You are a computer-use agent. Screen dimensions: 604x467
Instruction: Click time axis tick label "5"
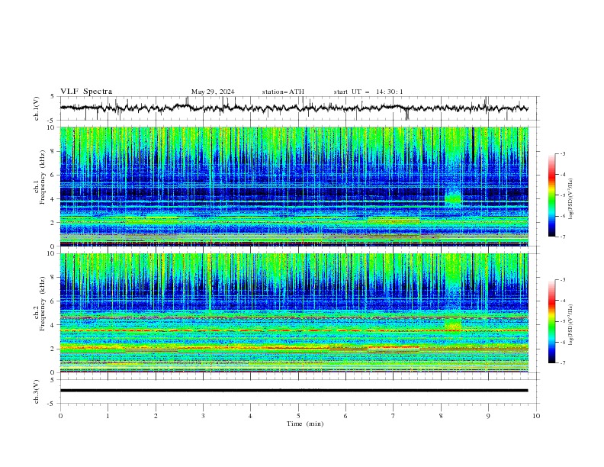point(298,416)
